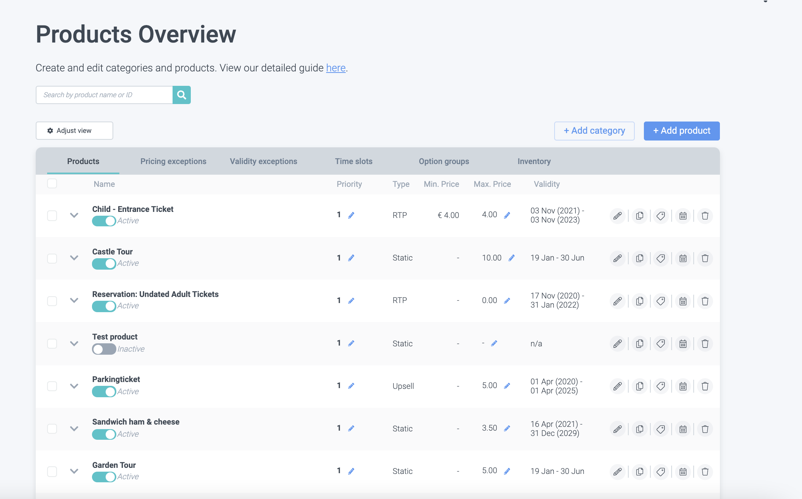Edit max price of Castle Tour

(x=512, y=258)
